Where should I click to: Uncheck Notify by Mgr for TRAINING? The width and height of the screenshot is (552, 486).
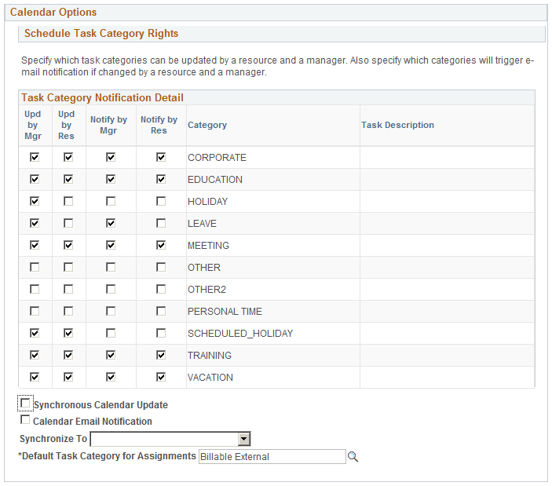click(111, 355)
